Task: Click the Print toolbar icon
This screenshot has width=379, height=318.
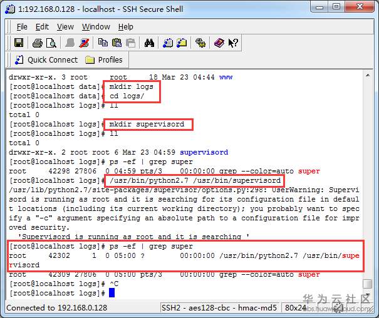Action: coord(38,43)
